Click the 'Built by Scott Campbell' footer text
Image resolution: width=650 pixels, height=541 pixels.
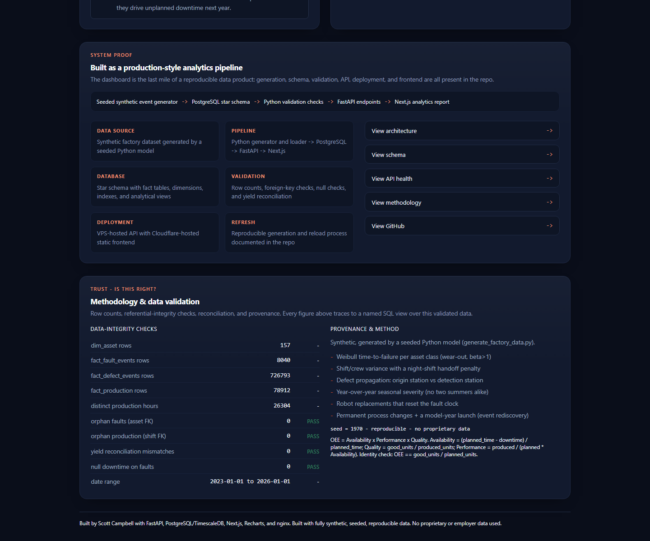[290, 523]
